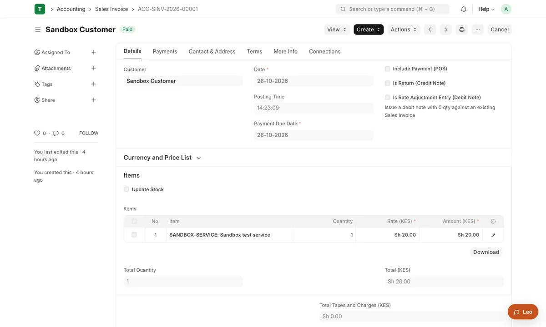This screenshot has height=327, width=546.
Task: Click Total (KES) field Sh 20.00
Action: coord(444,282)
